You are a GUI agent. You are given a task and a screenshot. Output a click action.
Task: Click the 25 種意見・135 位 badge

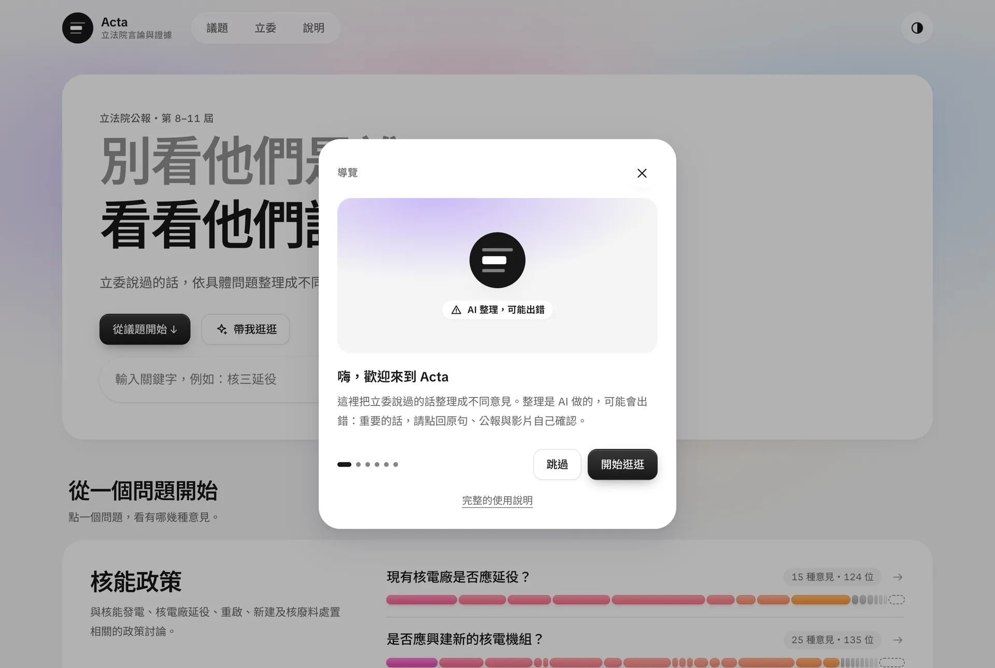click(x=832, y=640)
